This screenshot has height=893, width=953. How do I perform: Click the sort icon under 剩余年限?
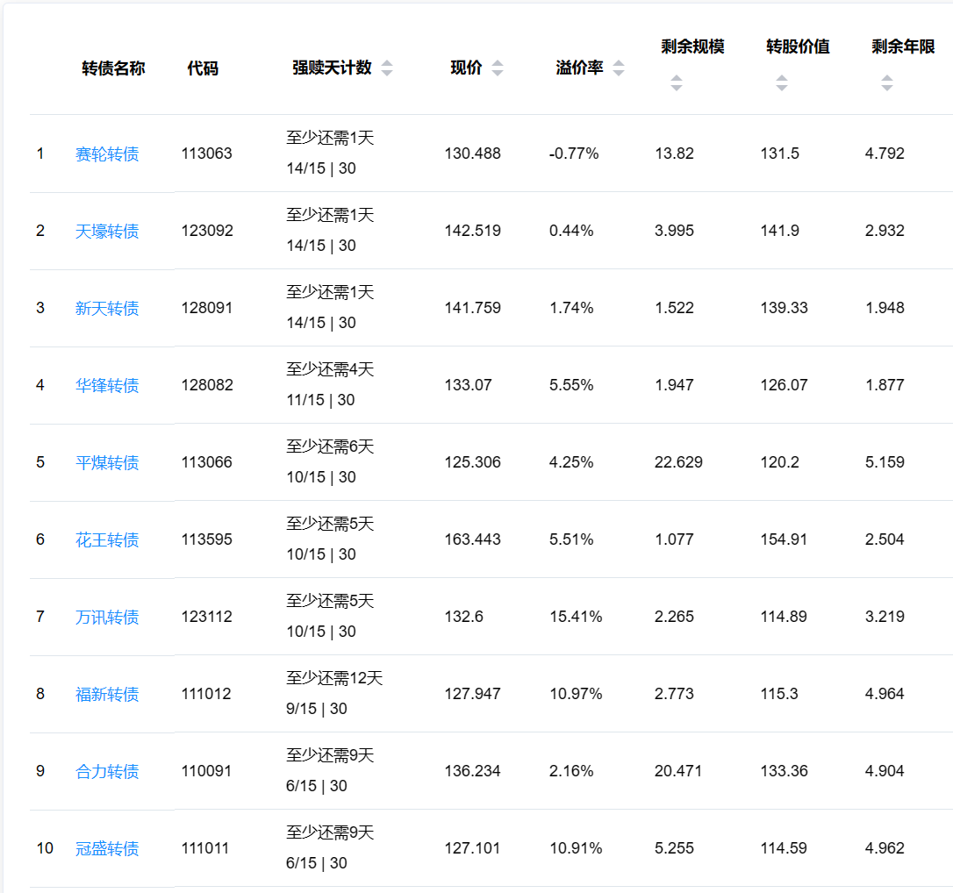[887, 83]
